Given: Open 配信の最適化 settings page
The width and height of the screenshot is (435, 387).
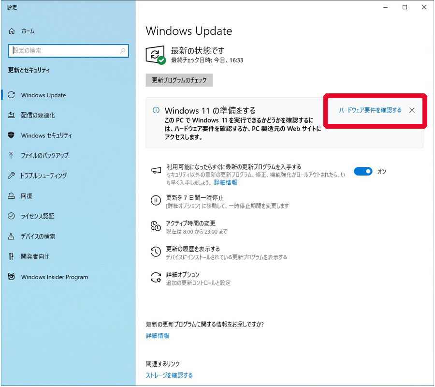Looking at the screenshot, I should (38, 115).
